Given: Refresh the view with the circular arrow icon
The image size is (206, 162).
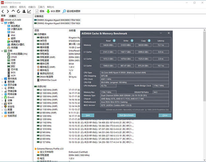Looking at the screenshot, I should 19,11.
